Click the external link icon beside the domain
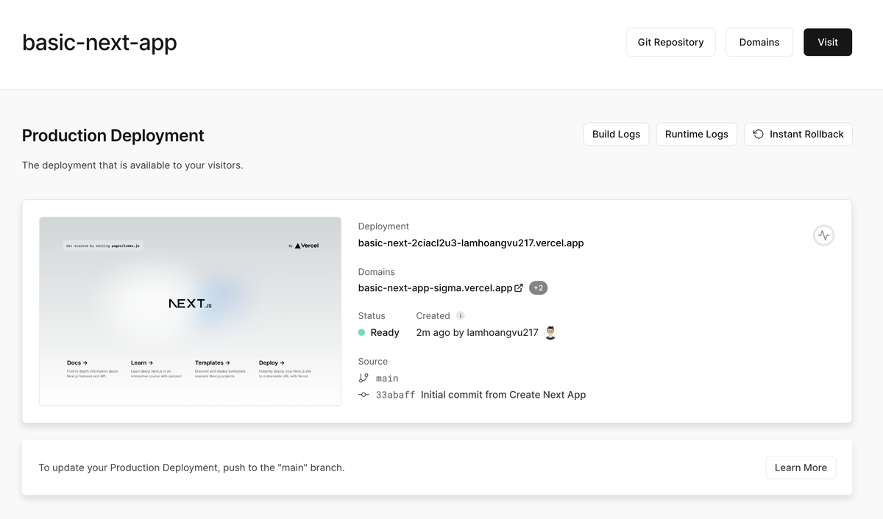This screenshot has width=883, height=519. pyautogui.click(x=519, y=288)
